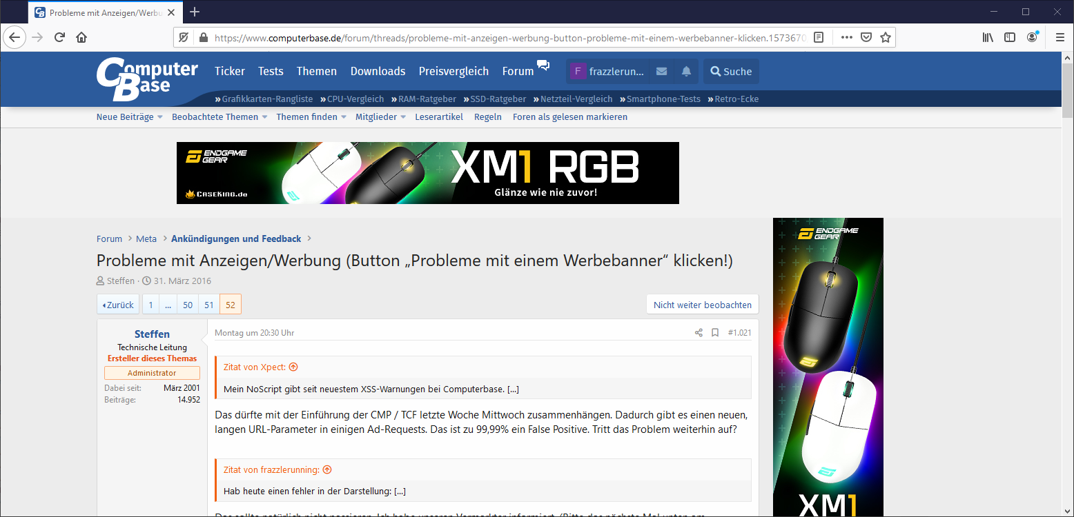1074x517 pixels.
Task: Select current page 52 in pagination
Action: coord(231,305)
